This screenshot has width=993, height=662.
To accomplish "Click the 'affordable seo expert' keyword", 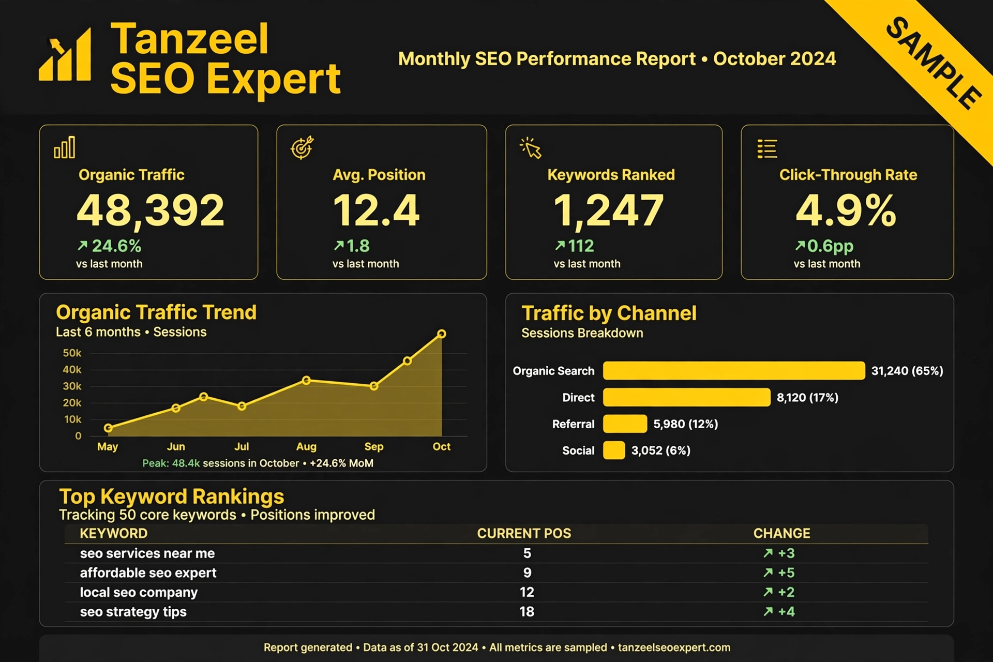I will [x=148, y=573].
